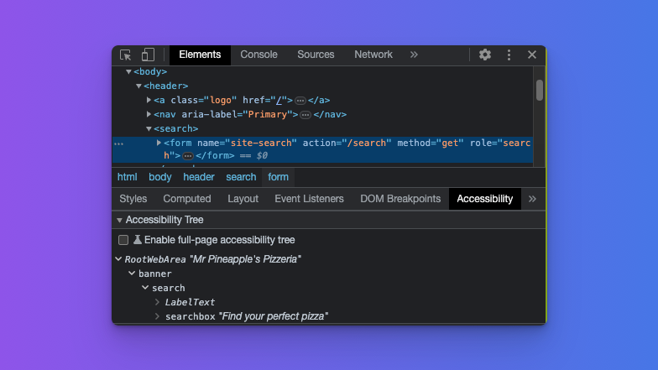
Task: Activate the inspect element picker icon
Action: [126, 55]
